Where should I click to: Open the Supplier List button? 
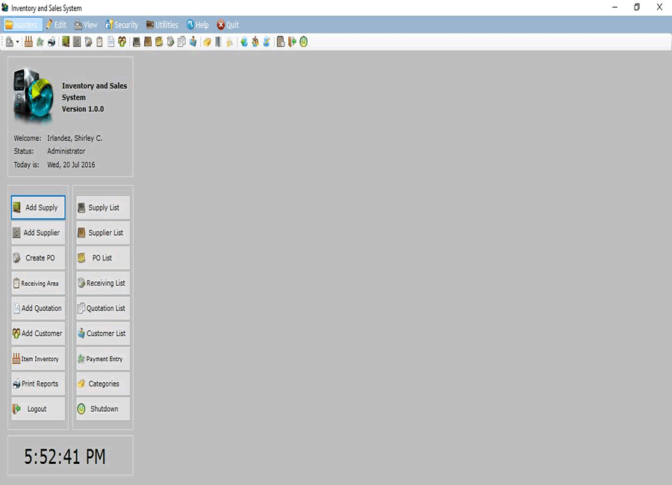[x=103, y=233]
